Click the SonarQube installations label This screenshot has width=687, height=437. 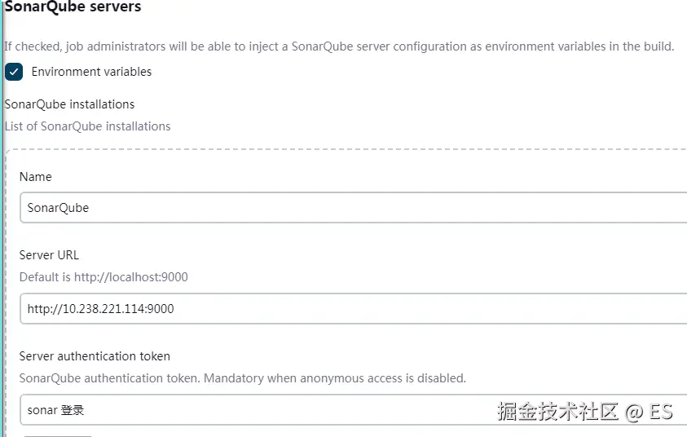tap(69, 104)
